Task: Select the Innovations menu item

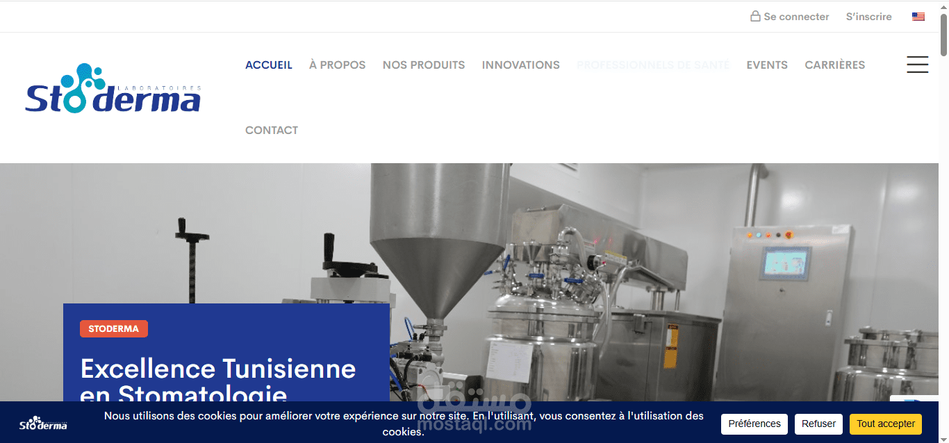Action: click(x=521, y=65)
